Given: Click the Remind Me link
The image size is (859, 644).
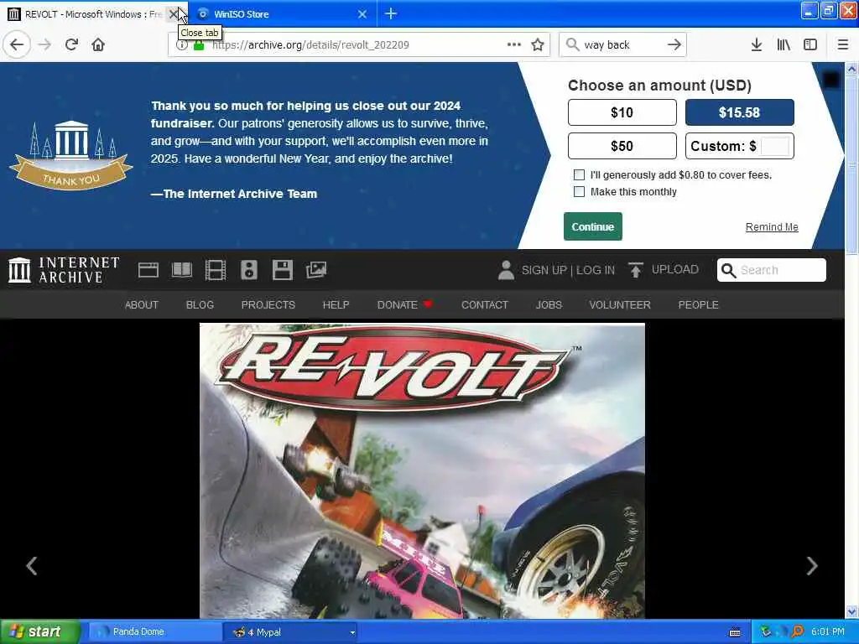Looking at the screenshot, I should pos(772,226).
